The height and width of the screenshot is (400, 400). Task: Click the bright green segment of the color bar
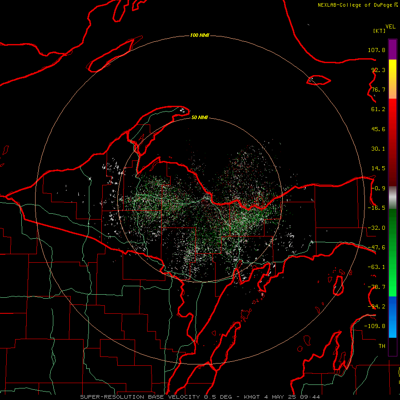pyautogui.click(x=392, y=252)
